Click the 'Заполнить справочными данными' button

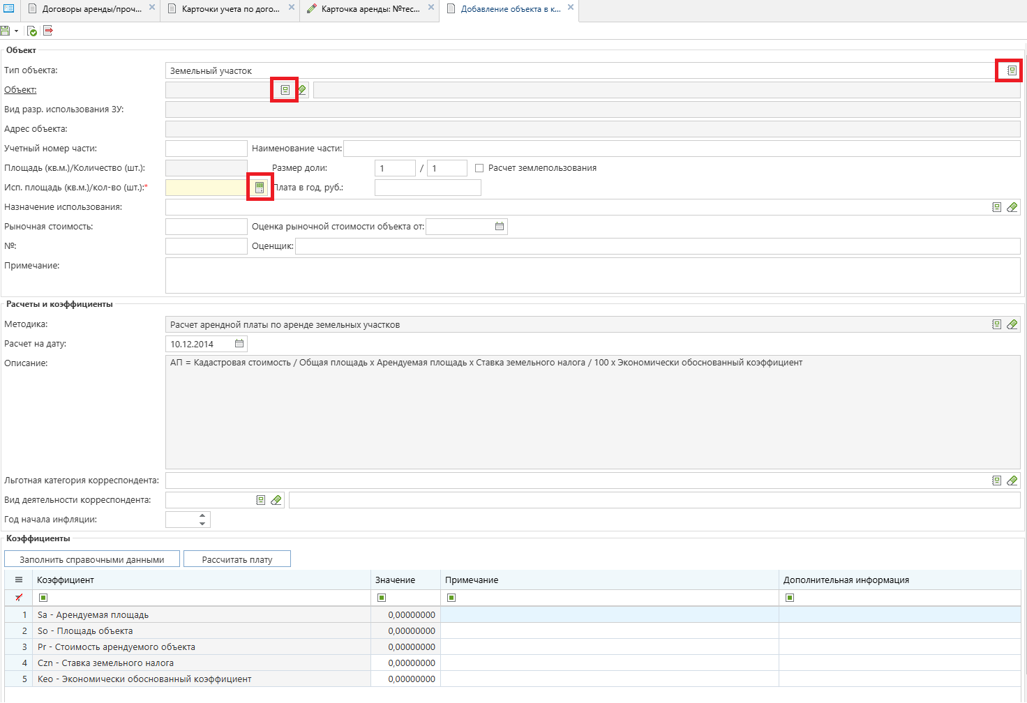point(92,559)
